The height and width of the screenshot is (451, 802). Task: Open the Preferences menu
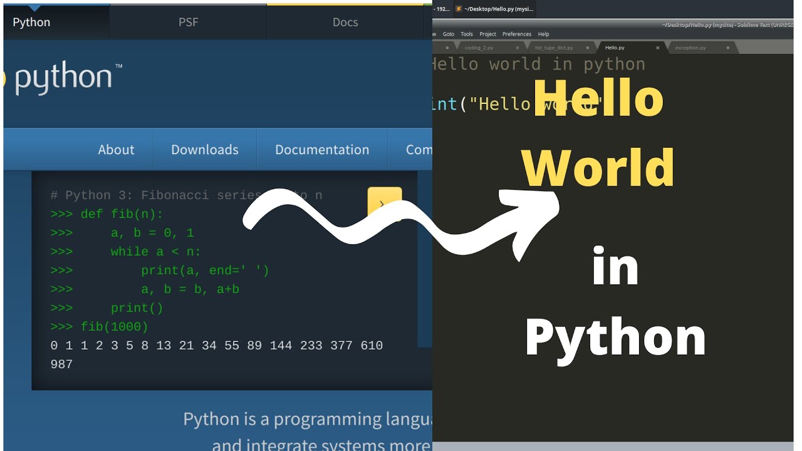516,34
